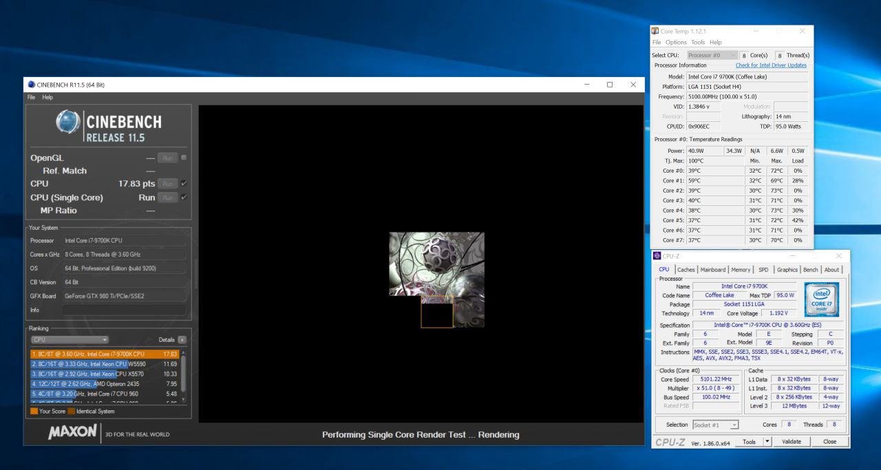Switch to the Memory tab in CPU-Z
The width and height of the screenshot is (881, 470).
[x=741, y=270]
